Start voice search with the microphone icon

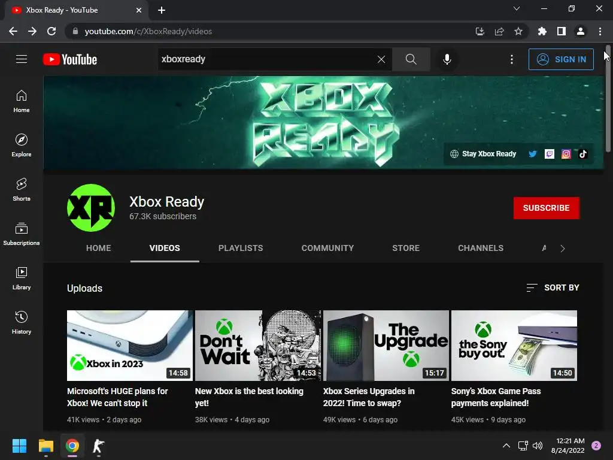coord(447,59)
